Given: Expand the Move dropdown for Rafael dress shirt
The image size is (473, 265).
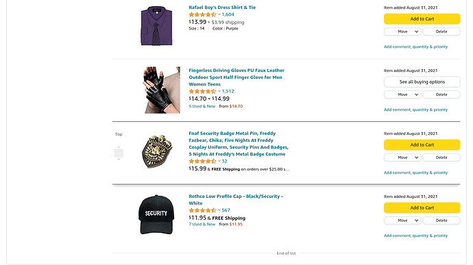Looking at the screenshot, I should coord(402,31).
